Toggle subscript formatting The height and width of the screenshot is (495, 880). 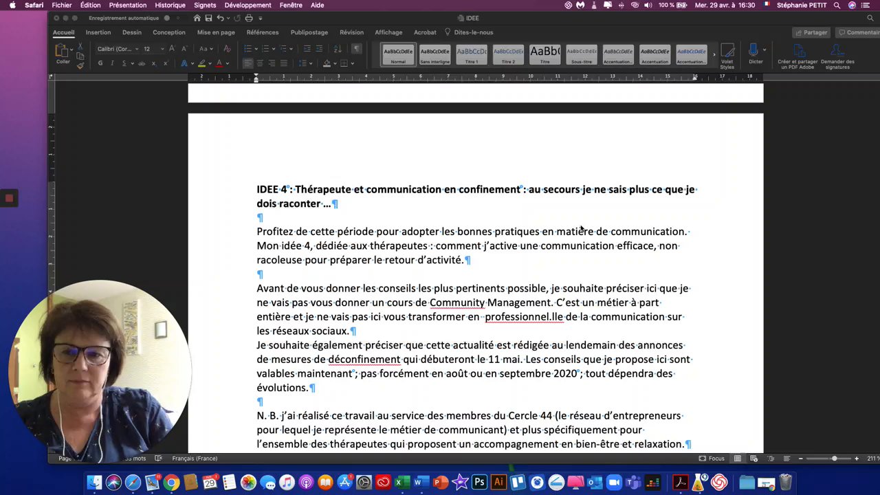pos(153,63)
